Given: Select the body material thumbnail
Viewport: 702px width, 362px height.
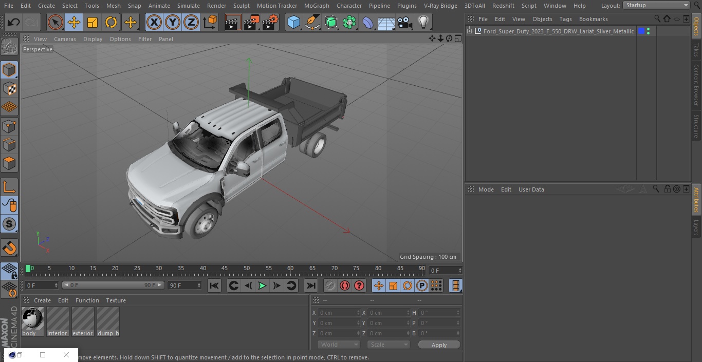Looking at the screenshot, I should (32, 321).
